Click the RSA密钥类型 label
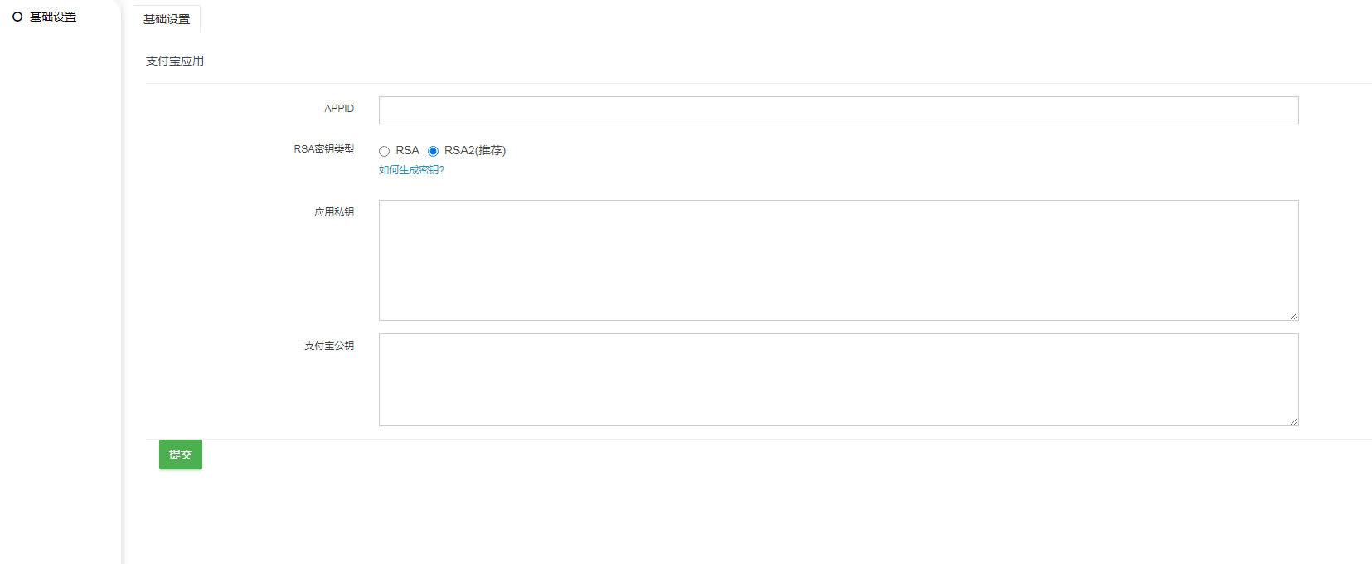Image resolution: width=1372 pixels, height=564 pixels. tap(323, 149)
